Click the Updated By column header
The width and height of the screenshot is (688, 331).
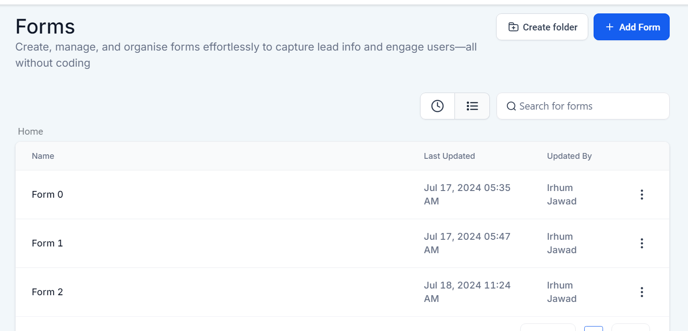coord(569,156)
